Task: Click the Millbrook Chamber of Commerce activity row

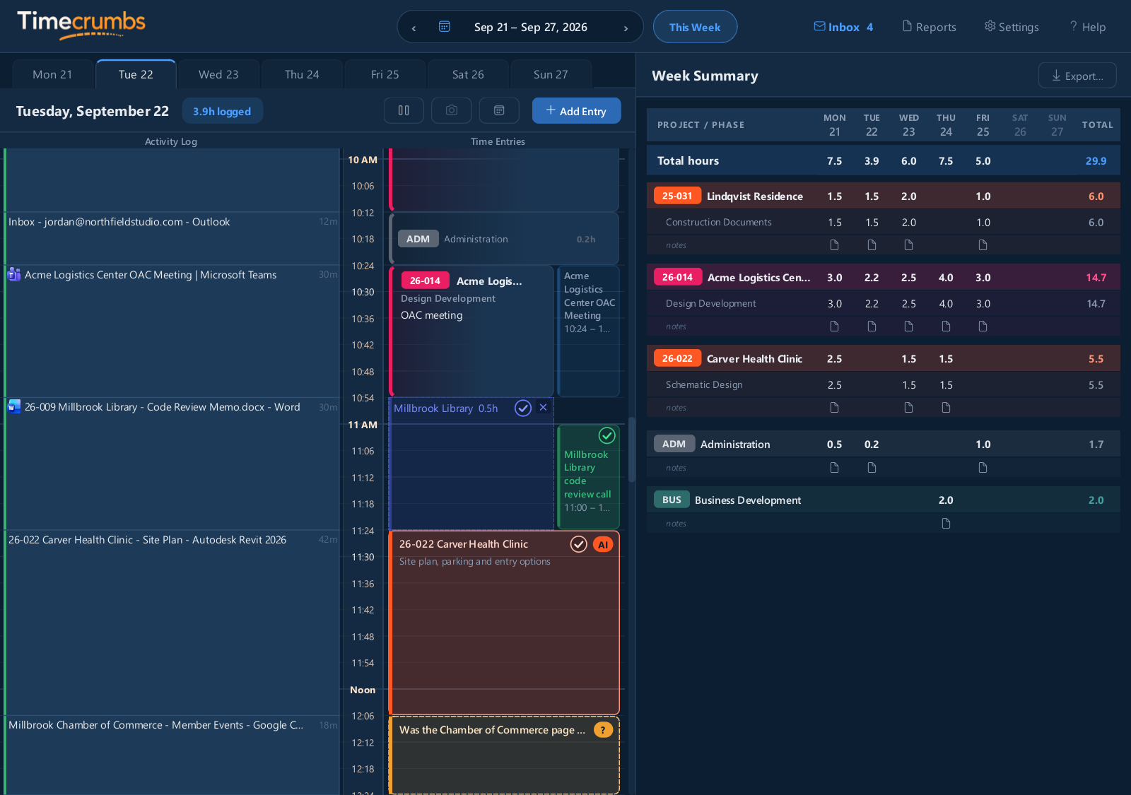Action: pos(172,755)
